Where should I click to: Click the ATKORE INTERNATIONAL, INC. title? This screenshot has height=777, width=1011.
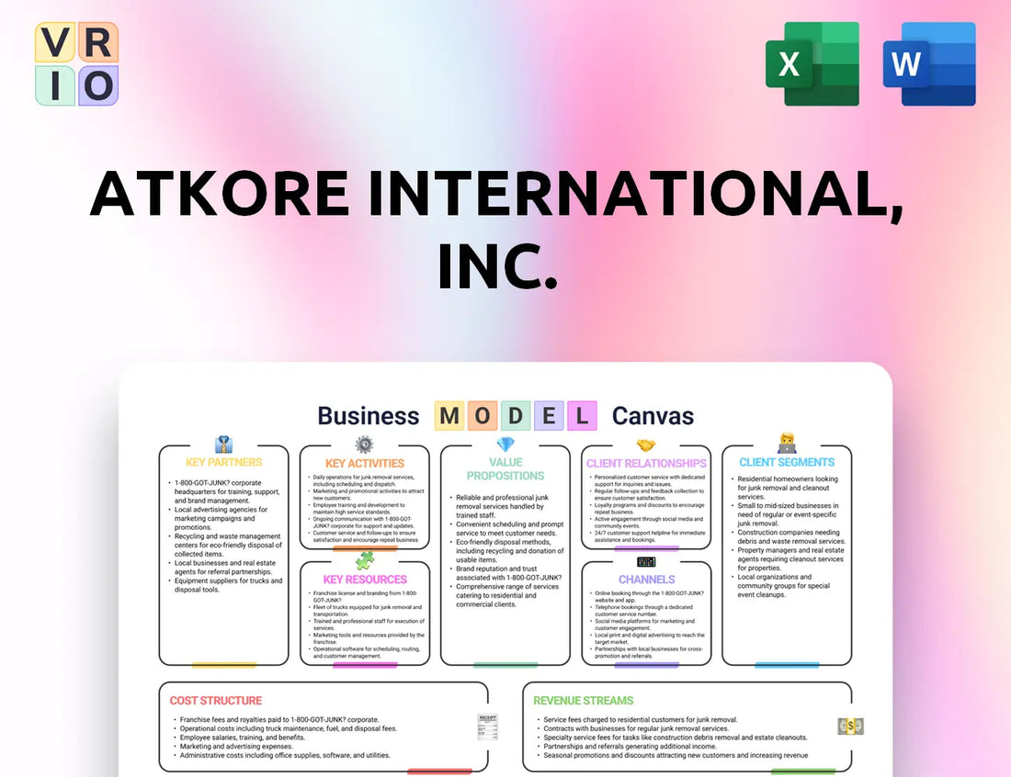point(496,230)
